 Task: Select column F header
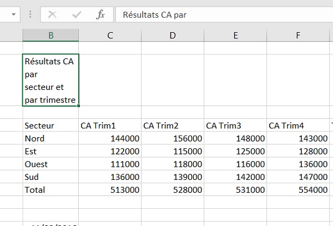click(x=298, y=35)
